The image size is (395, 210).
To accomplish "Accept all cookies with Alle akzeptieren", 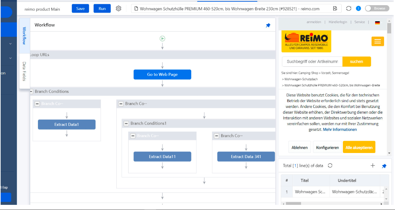I will (x=359, y=148).
